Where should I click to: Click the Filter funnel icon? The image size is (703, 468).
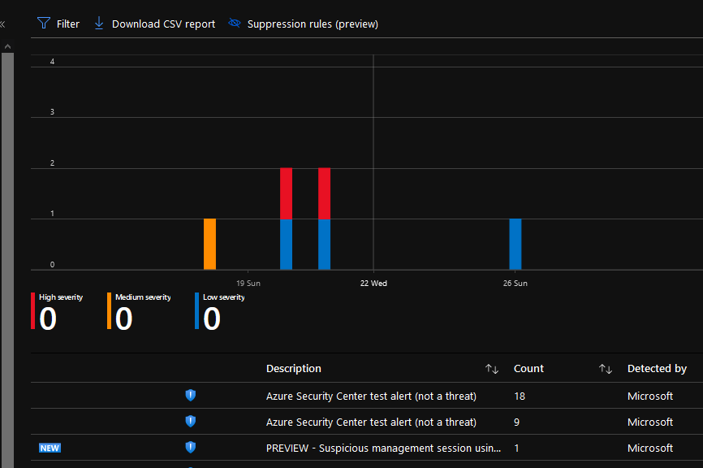44,24
